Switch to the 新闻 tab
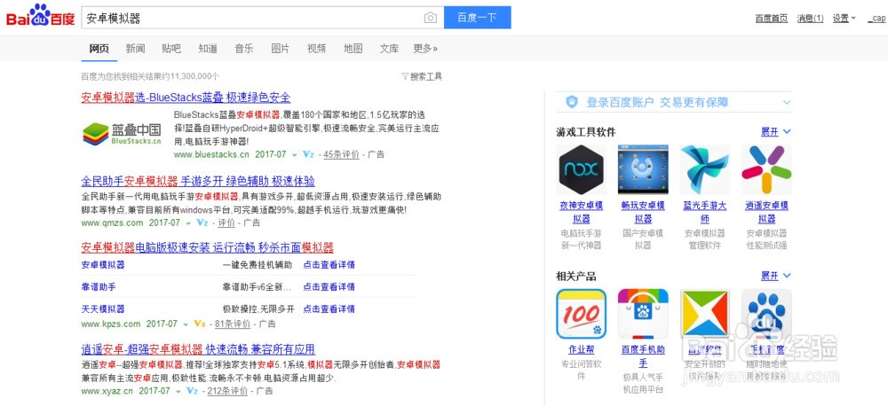This screenshot has height=406, width=888. (x=135, y=49)
